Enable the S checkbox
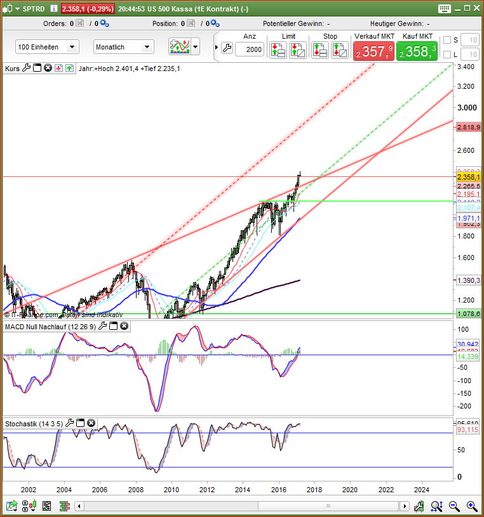This screenshot has height=517, width=484. coord(447,40)
